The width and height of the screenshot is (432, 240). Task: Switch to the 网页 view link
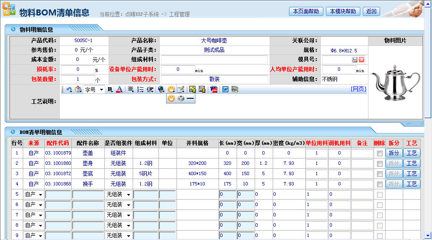[358, 89]
